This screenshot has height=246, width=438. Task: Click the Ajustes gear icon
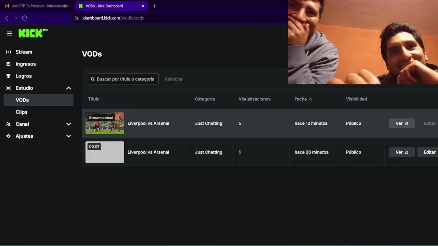click(x=9, y=136)
